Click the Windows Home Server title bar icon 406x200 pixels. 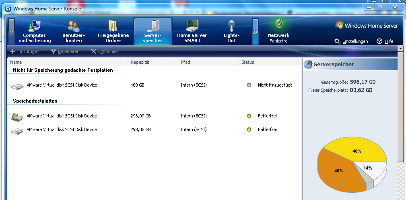(x=8, y=8)
